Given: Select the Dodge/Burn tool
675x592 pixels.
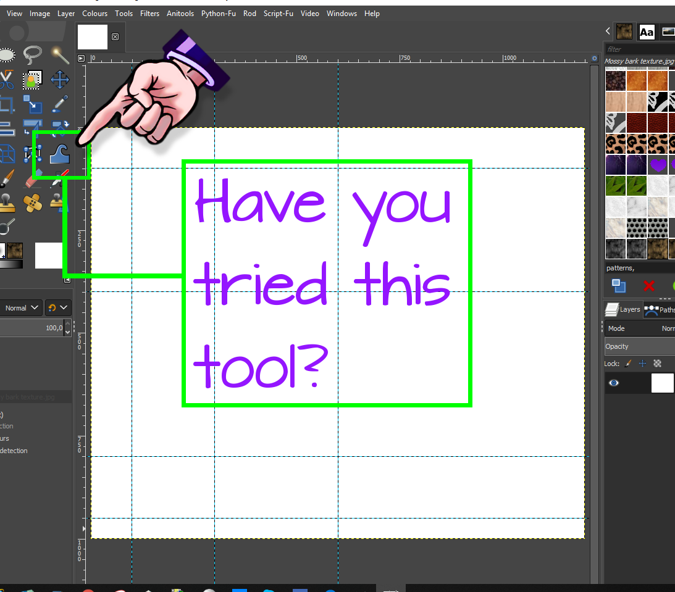Looking at the screenshot, I should (x=6, y=227).
